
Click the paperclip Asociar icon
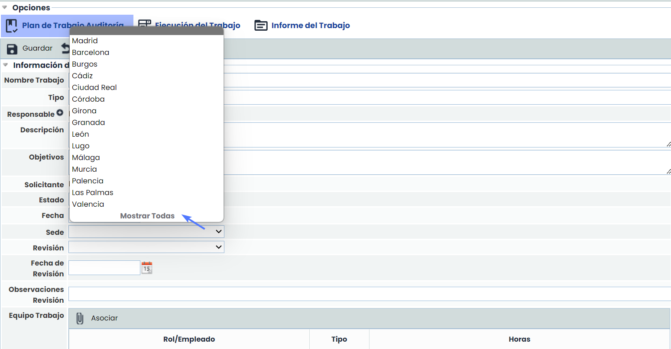point(80,318)
